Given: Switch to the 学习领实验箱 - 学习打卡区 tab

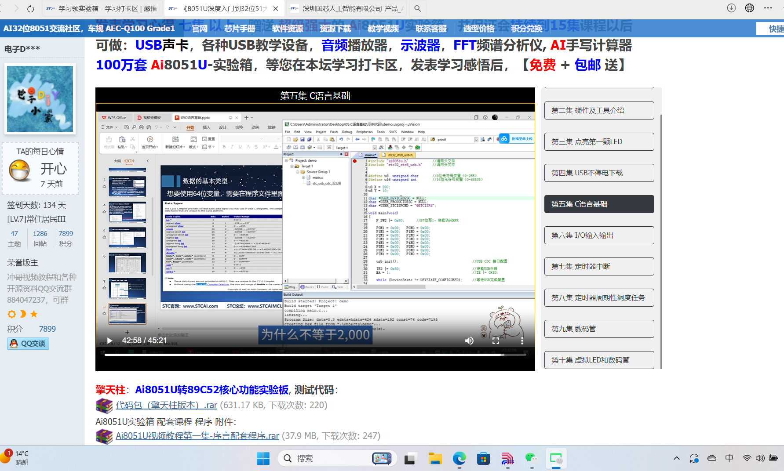Looking at the screenshot, I should coord(102,8).
